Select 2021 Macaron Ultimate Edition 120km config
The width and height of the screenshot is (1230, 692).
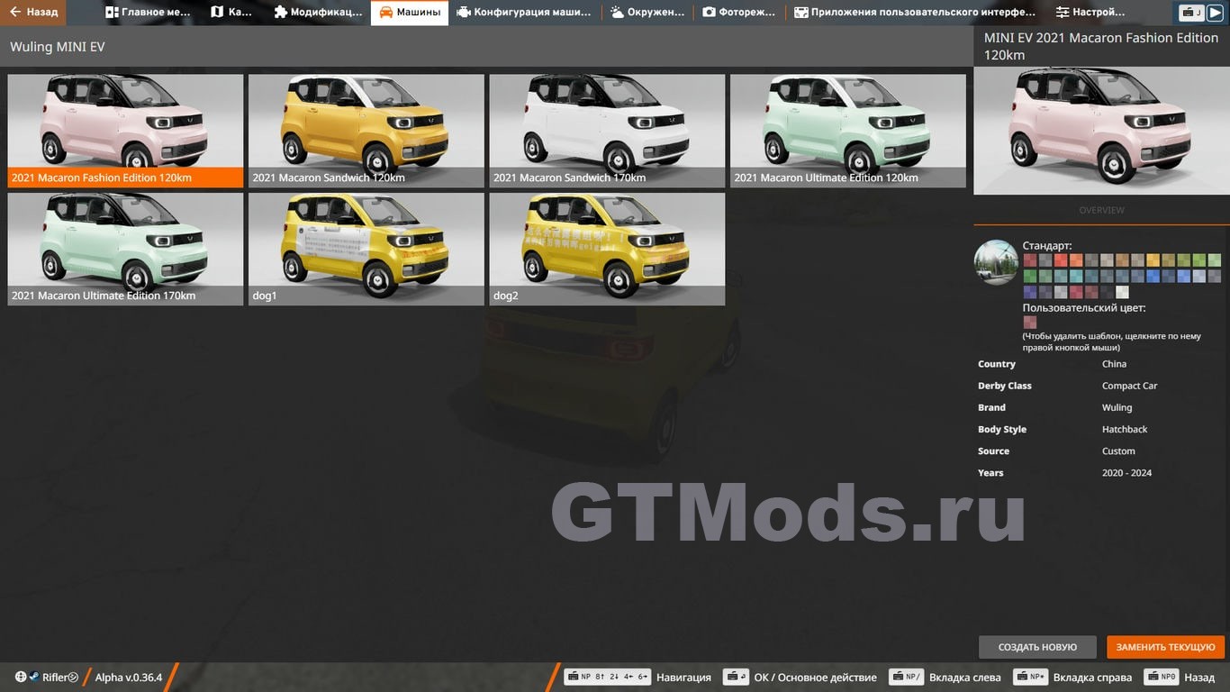tap(848, 131)
